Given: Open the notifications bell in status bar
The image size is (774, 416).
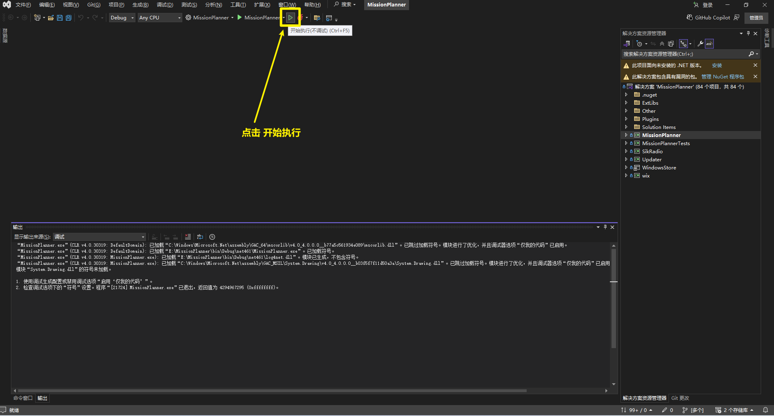Looking at the screenshot, I should pyautogui.click(x=765, y=410).
